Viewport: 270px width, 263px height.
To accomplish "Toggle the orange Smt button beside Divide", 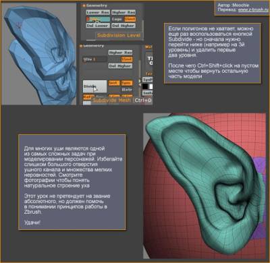I will click(x=114, y=83).
